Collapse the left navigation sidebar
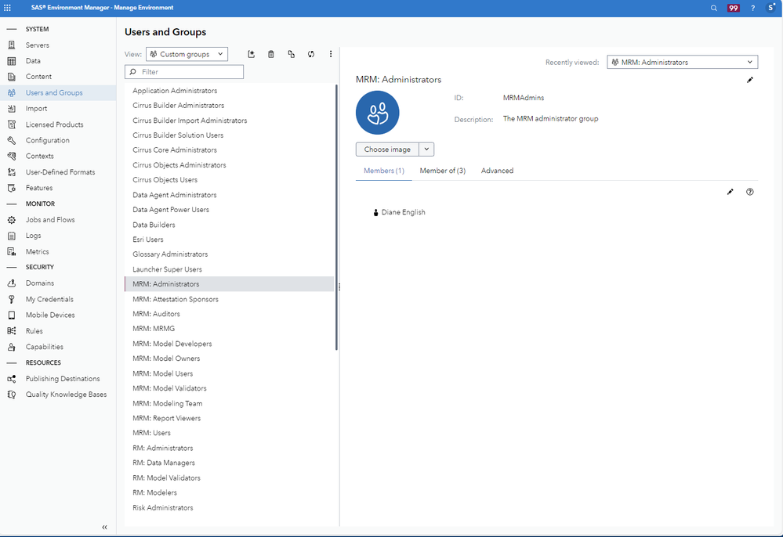Image resolution: width=783 pixels, height=537 pixels. [104, 527]
